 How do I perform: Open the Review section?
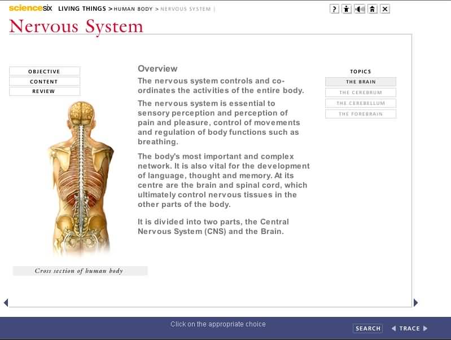pos(44,91)
